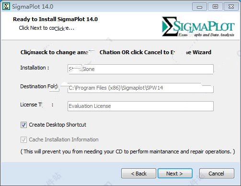Click the CD maintenance note text
The height and width of the screenshot is (186, 241).
[x=128, y=151]
